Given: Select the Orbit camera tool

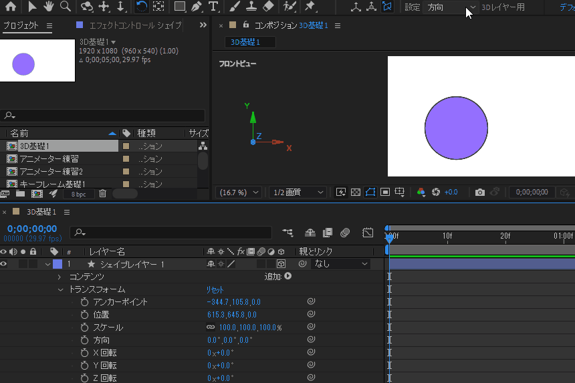Looking at the screenshot, I should pyautogui.click(x=86, y=6).
